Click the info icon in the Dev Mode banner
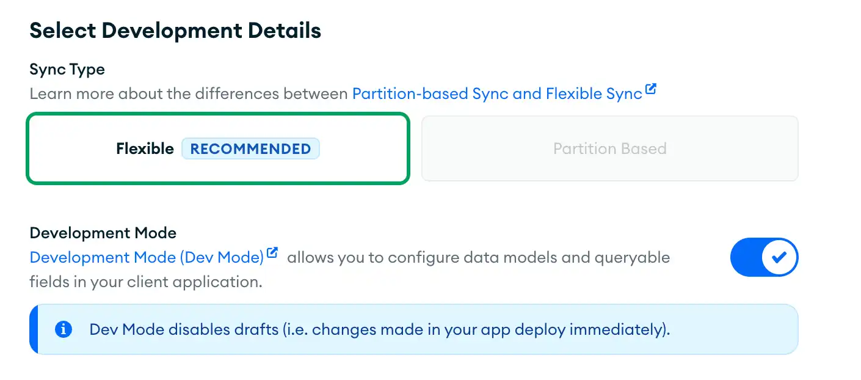The width and height of the screenshot is (861, 380). [x=64, y=329]
